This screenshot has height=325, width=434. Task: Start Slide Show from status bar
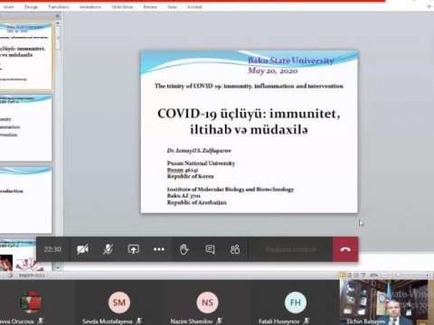[x=363, y=274]
